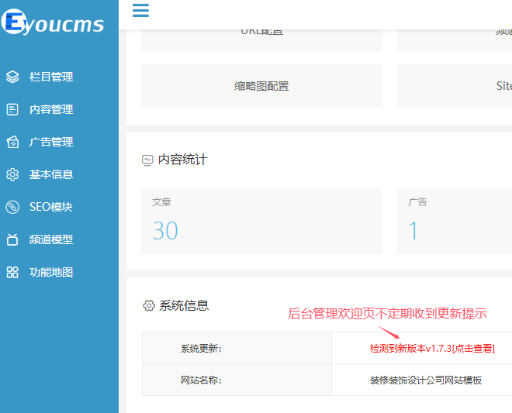Image resolution: width=512 pixels, height=413 pixels.
Task: Go to 广告管理 in the sidebar
Action: [51, 142]
